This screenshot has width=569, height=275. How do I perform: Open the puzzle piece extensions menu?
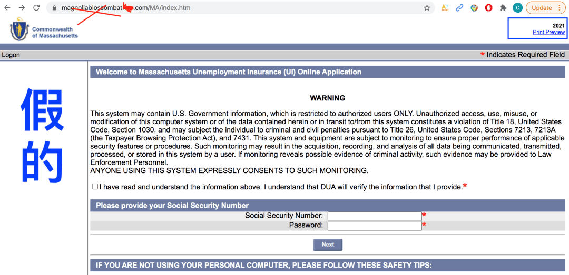[503, 7]
